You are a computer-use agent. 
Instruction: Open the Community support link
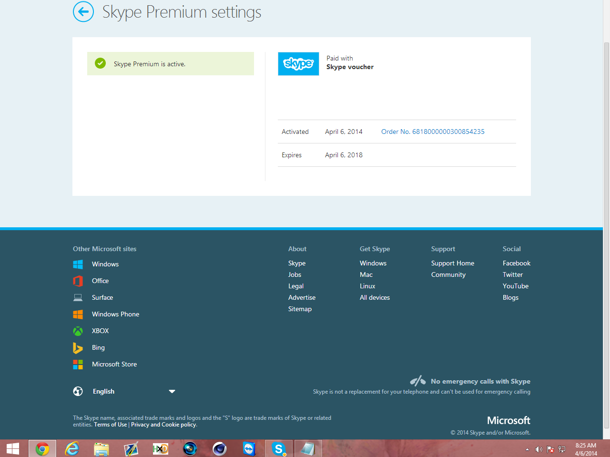point(448,274)
